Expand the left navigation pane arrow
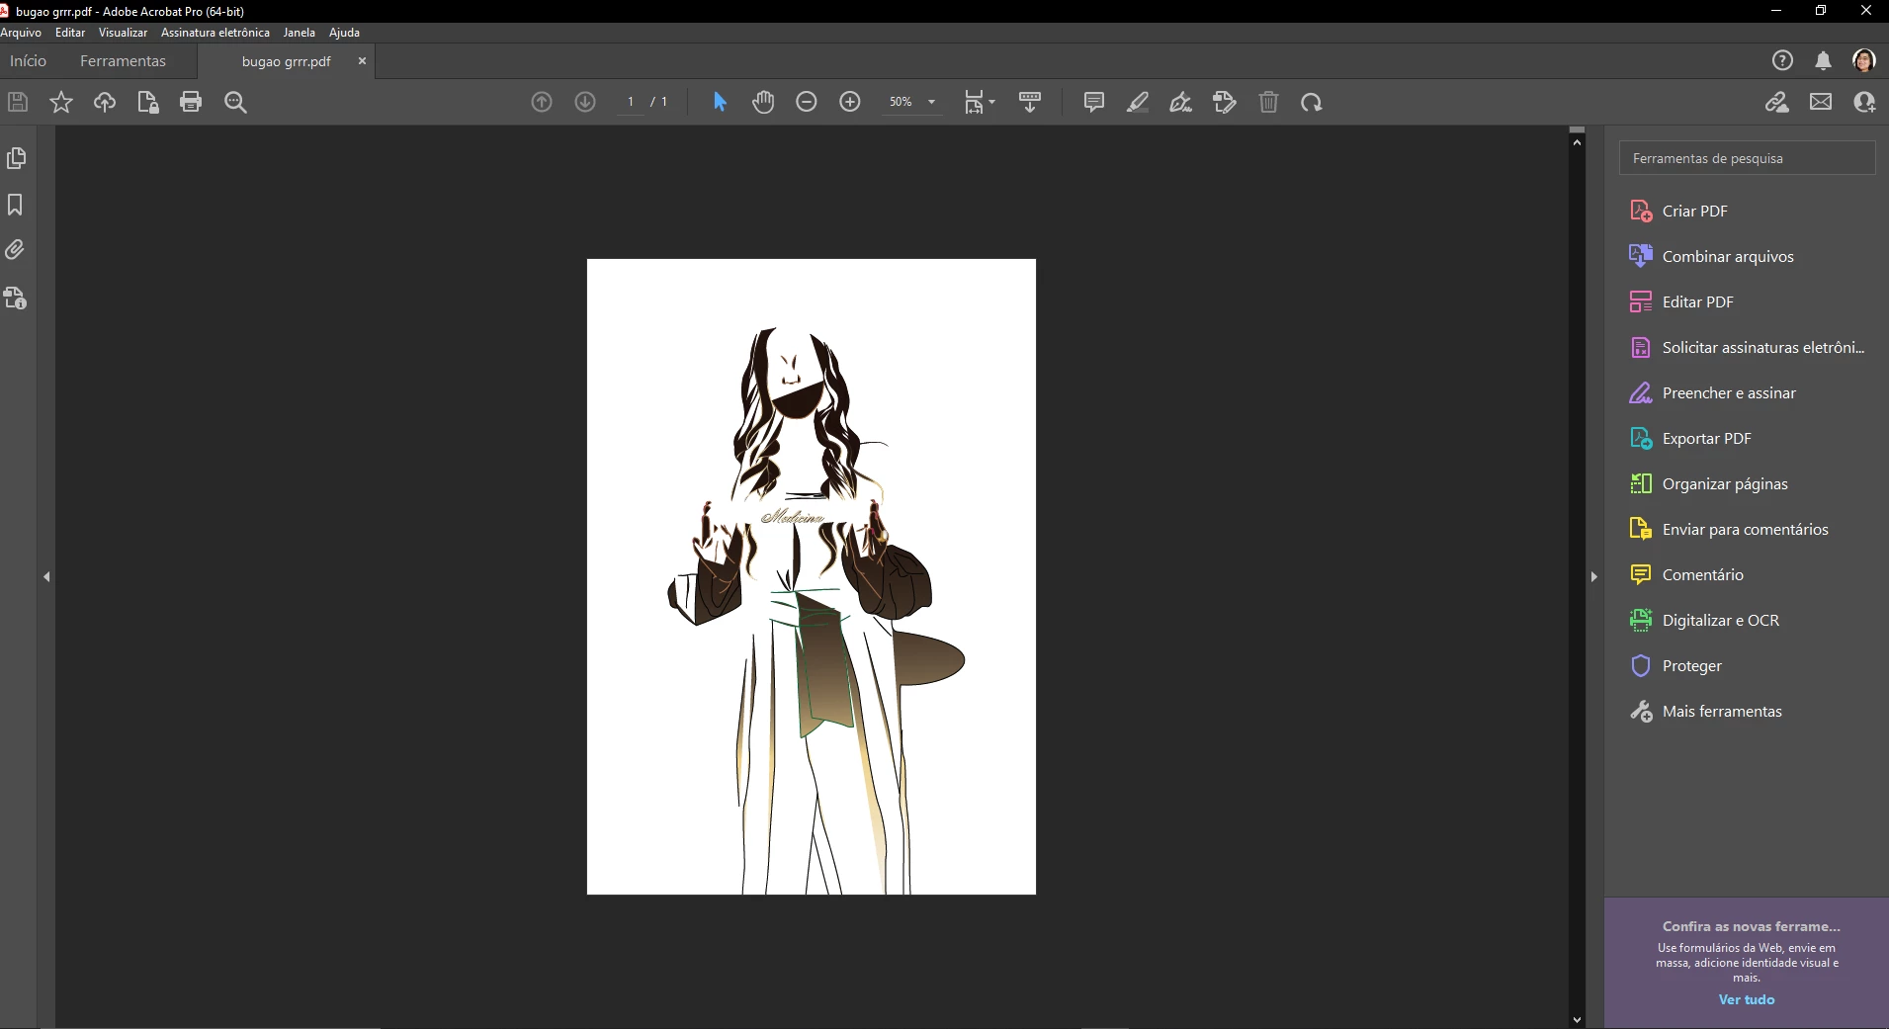Screen dimensions: 1889x1029 pos(46,576)
